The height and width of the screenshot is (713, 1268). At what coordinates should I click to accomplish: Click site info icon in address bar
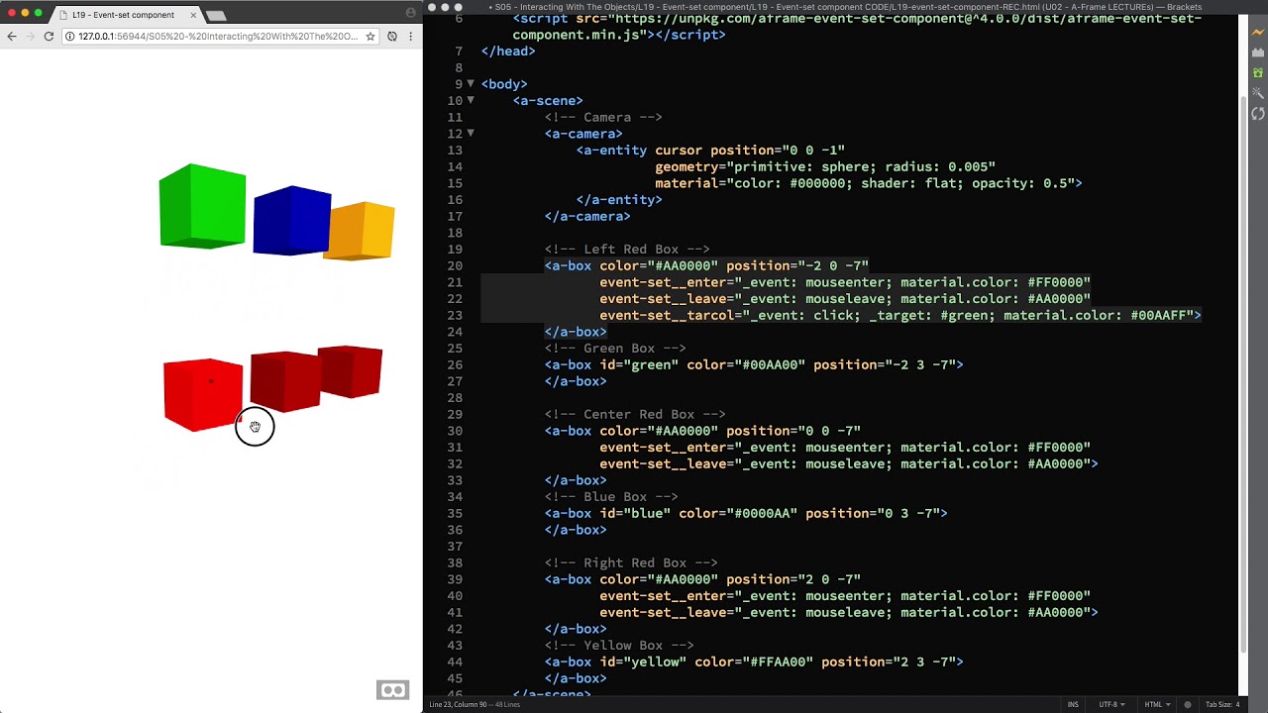pyautogui.click(x=71, y=36)
